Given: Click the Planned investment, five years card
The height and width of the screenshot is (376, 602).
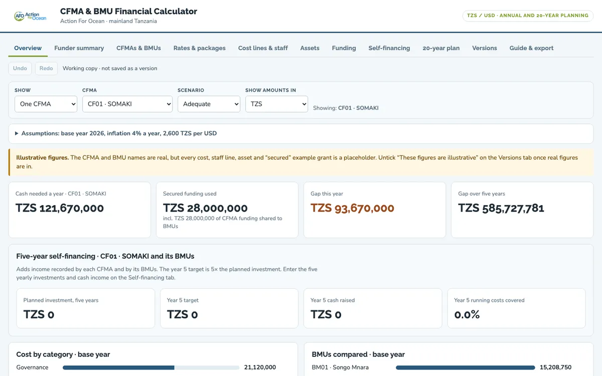Looking at the screenshot, I should coord(85,308).
